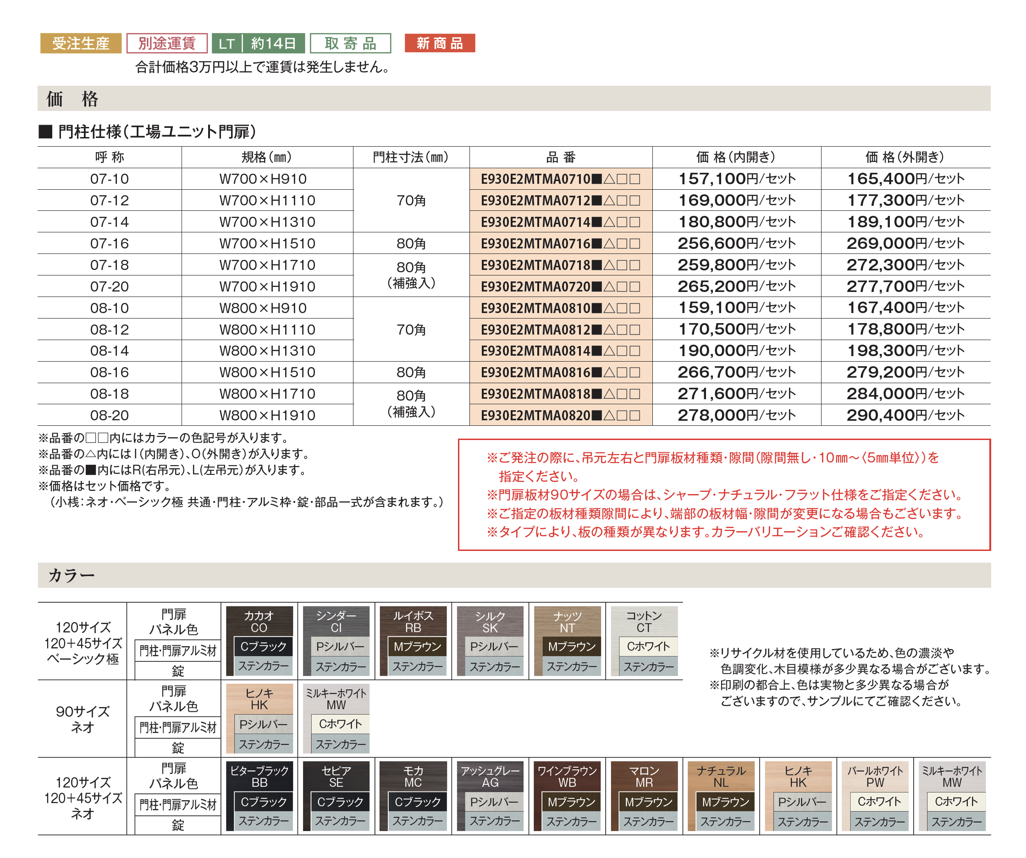Viewport: 1026px width, 858px height.
Task: Click the 価格(外開き) column header
Action: [905, 157]
